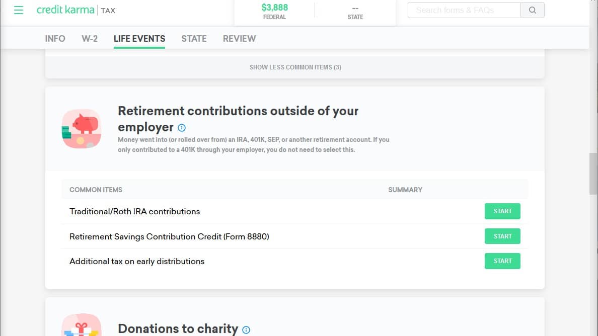
Task: Click the Credit Karma Tax logo
Action: coord(77,10)
